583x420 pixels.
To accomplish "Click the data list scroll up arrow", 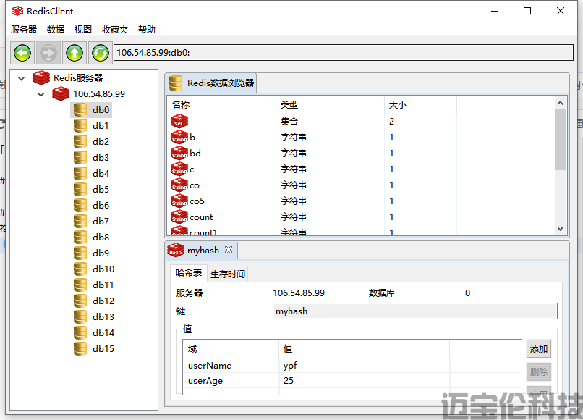I will [x=561, y=103].
